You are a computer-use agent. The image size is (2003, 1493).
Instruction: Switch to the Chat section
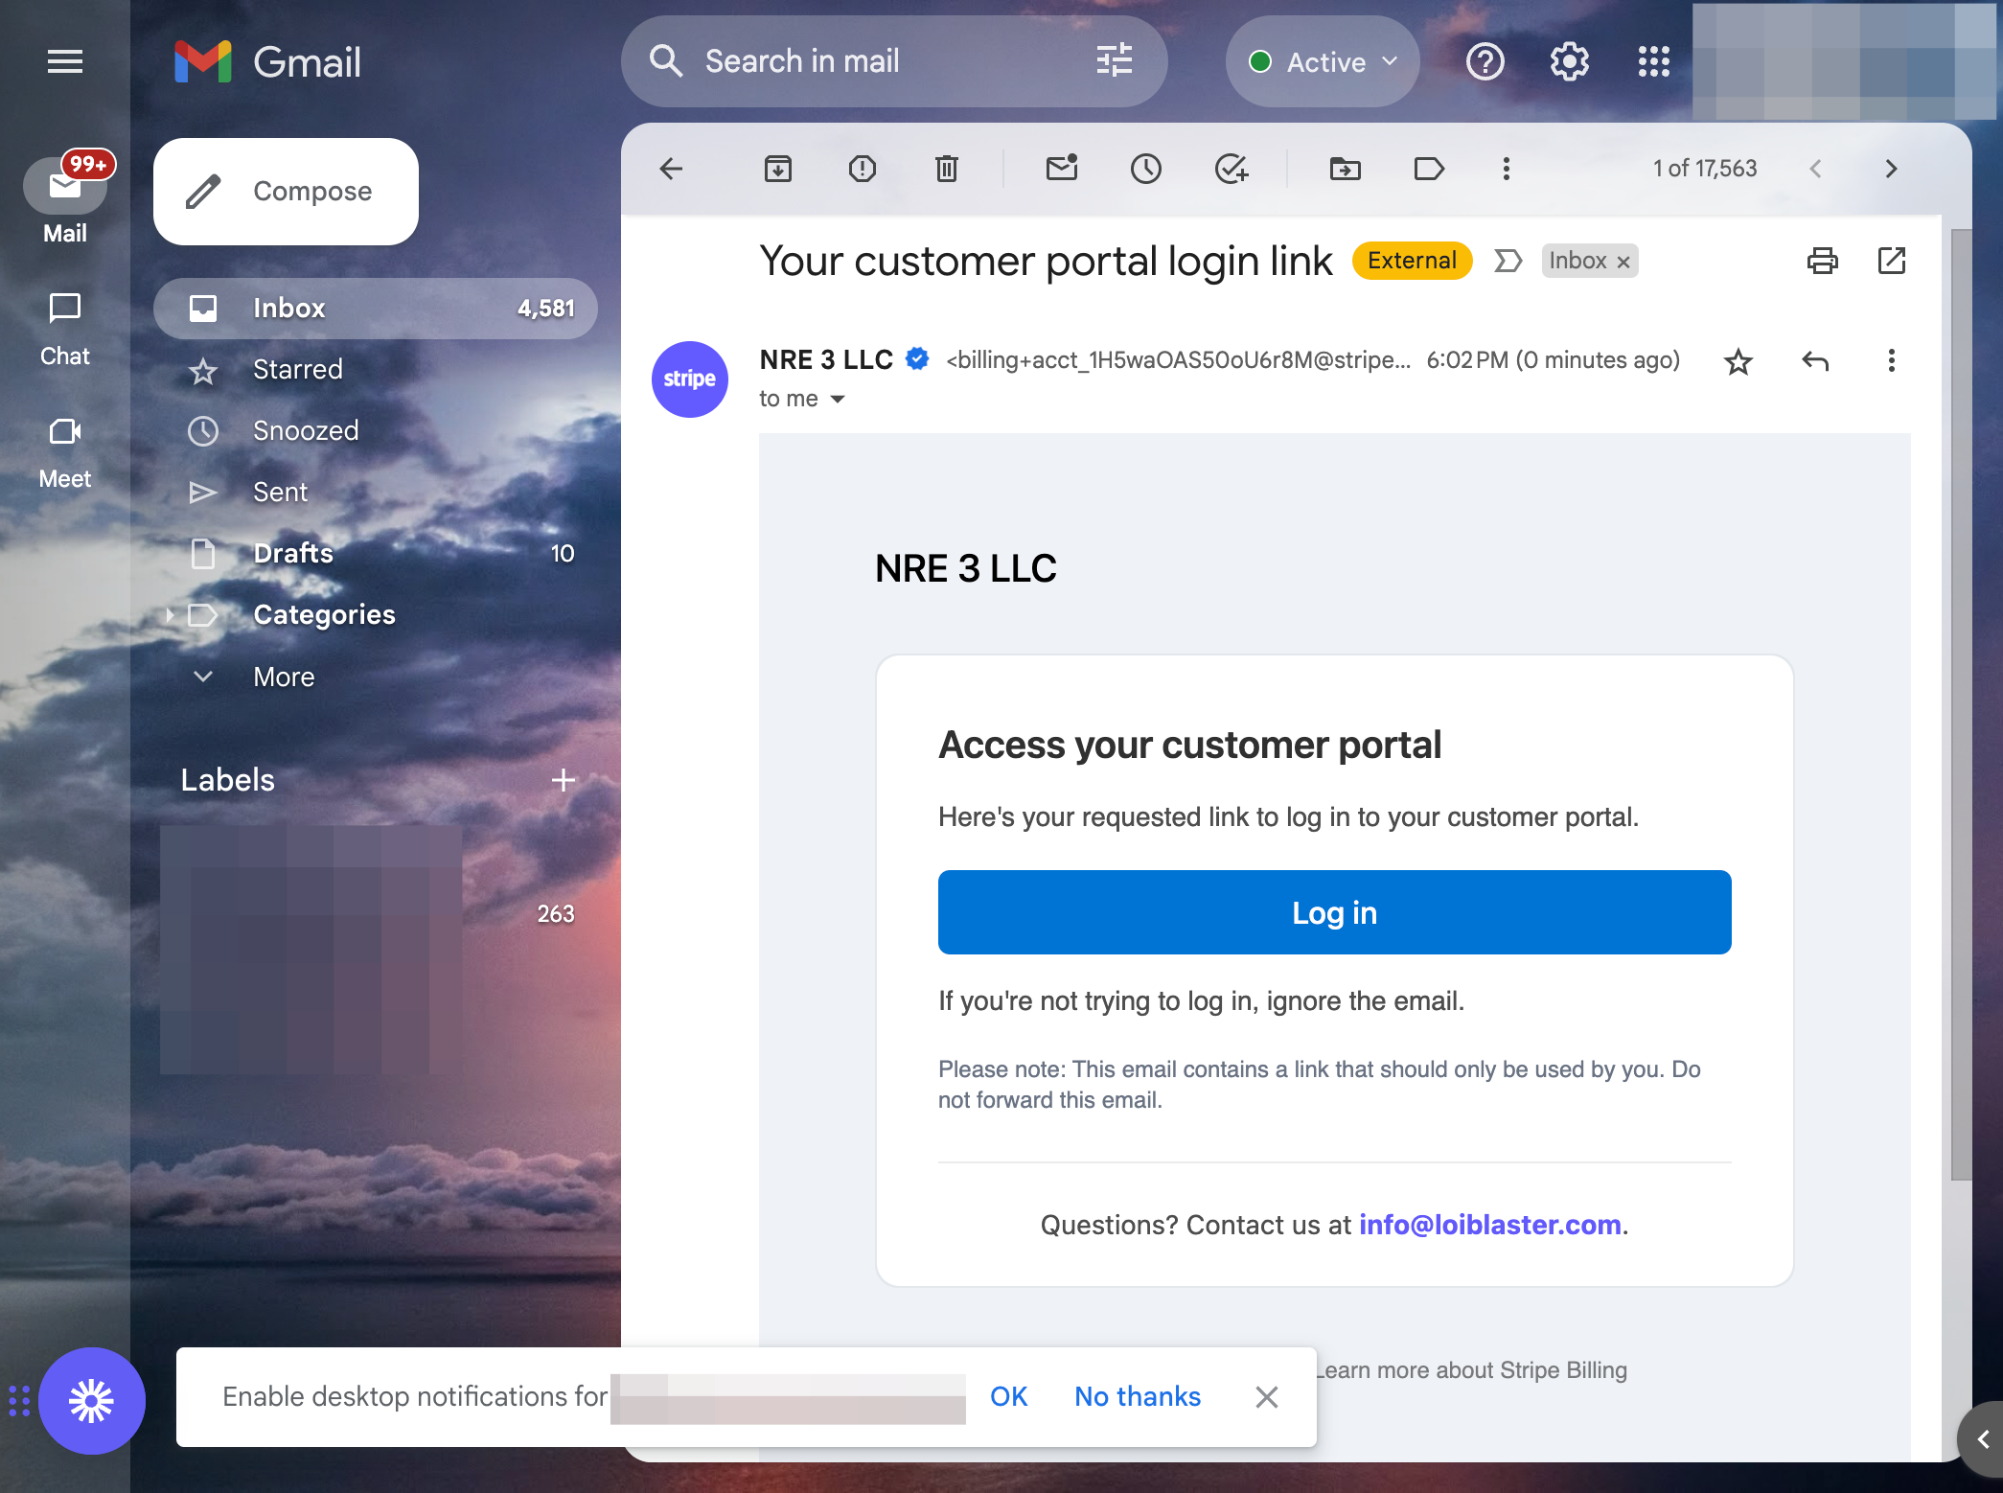tap(65, 329)
